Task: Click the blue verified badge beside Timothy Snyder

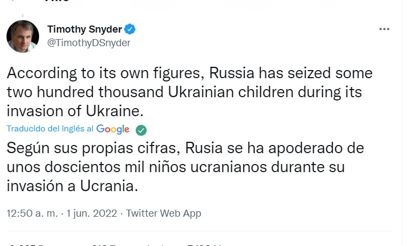Action: click(130, 29)
